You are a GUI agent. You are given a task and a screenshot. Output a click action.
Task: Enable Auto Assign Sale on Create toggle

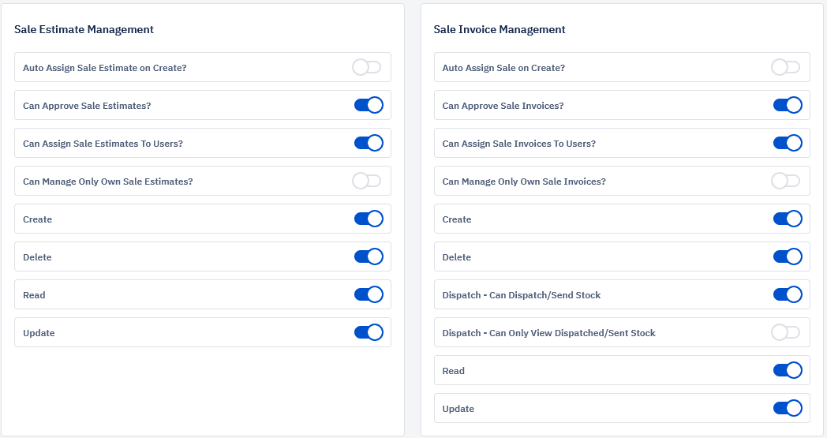click(786, 67)
